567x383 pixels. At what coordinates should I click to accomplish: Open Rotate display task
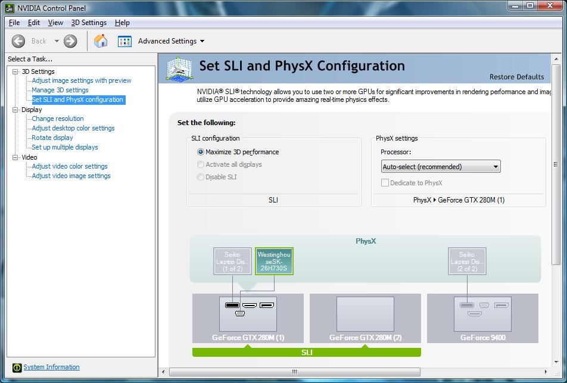(x=52, y=138)
